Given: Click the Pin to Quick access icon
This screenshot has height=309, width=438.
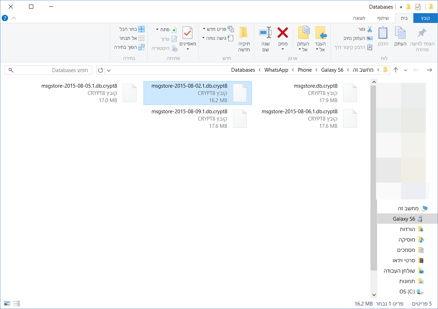Looking at the screenshot, I should point(422,33).
